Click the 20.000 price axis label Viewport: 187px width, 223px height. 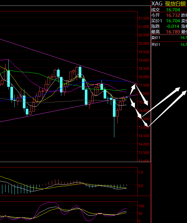pyautogui.click(x=144, y=43)
